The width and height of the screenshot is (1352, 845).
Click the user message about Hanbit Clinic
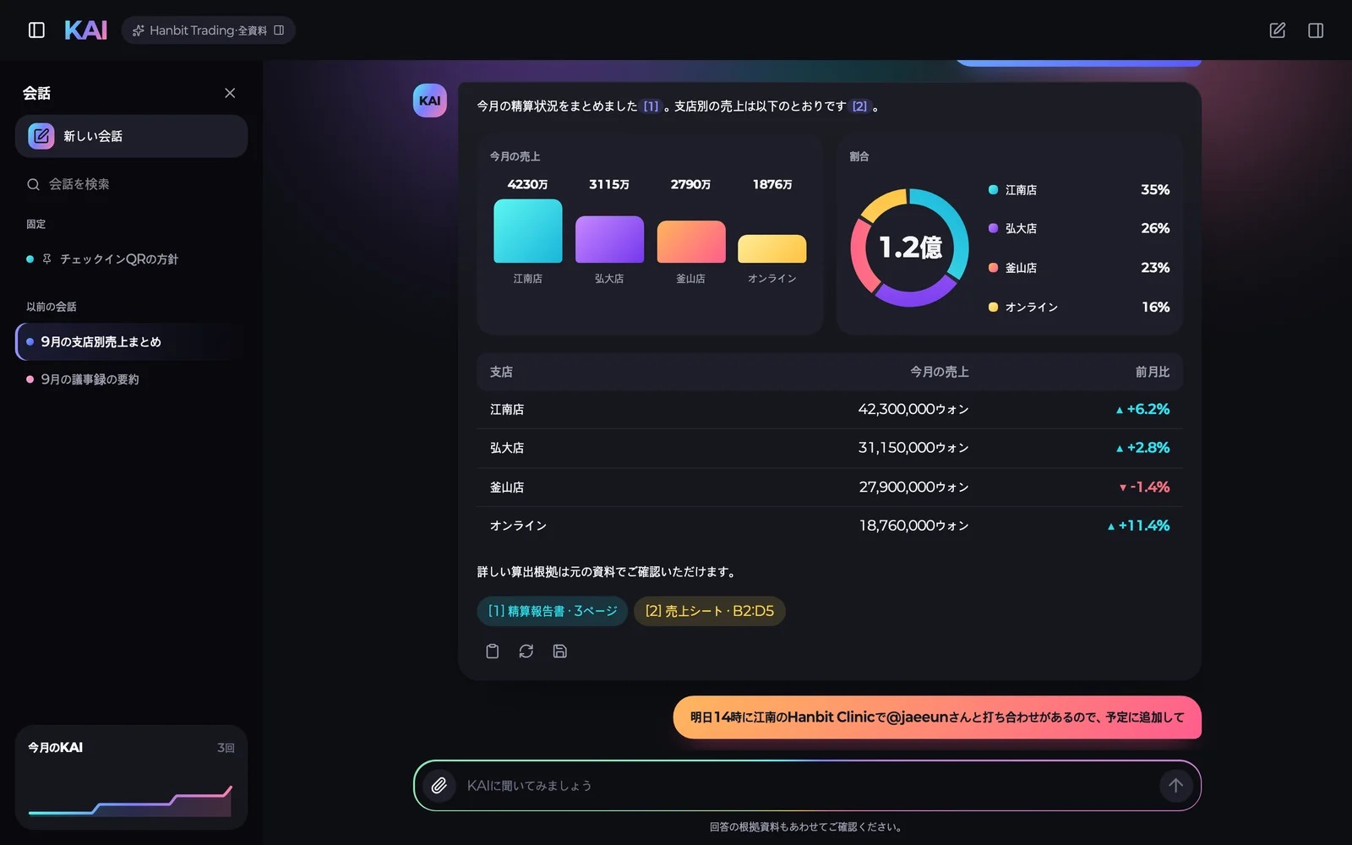pos(937,717)
